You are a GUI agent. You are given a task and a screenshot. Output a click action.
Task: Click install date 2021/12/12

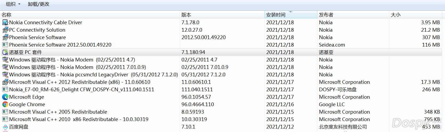280,127
